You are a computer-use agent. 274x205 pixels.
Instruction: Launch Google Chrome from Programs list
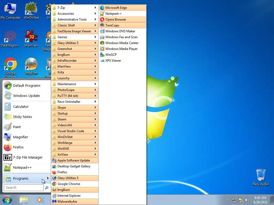click(x=75, y=184)
